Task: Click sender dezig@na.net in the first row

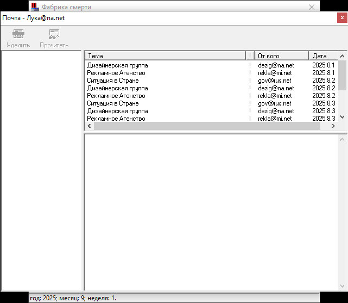Action: click(276, 65)
